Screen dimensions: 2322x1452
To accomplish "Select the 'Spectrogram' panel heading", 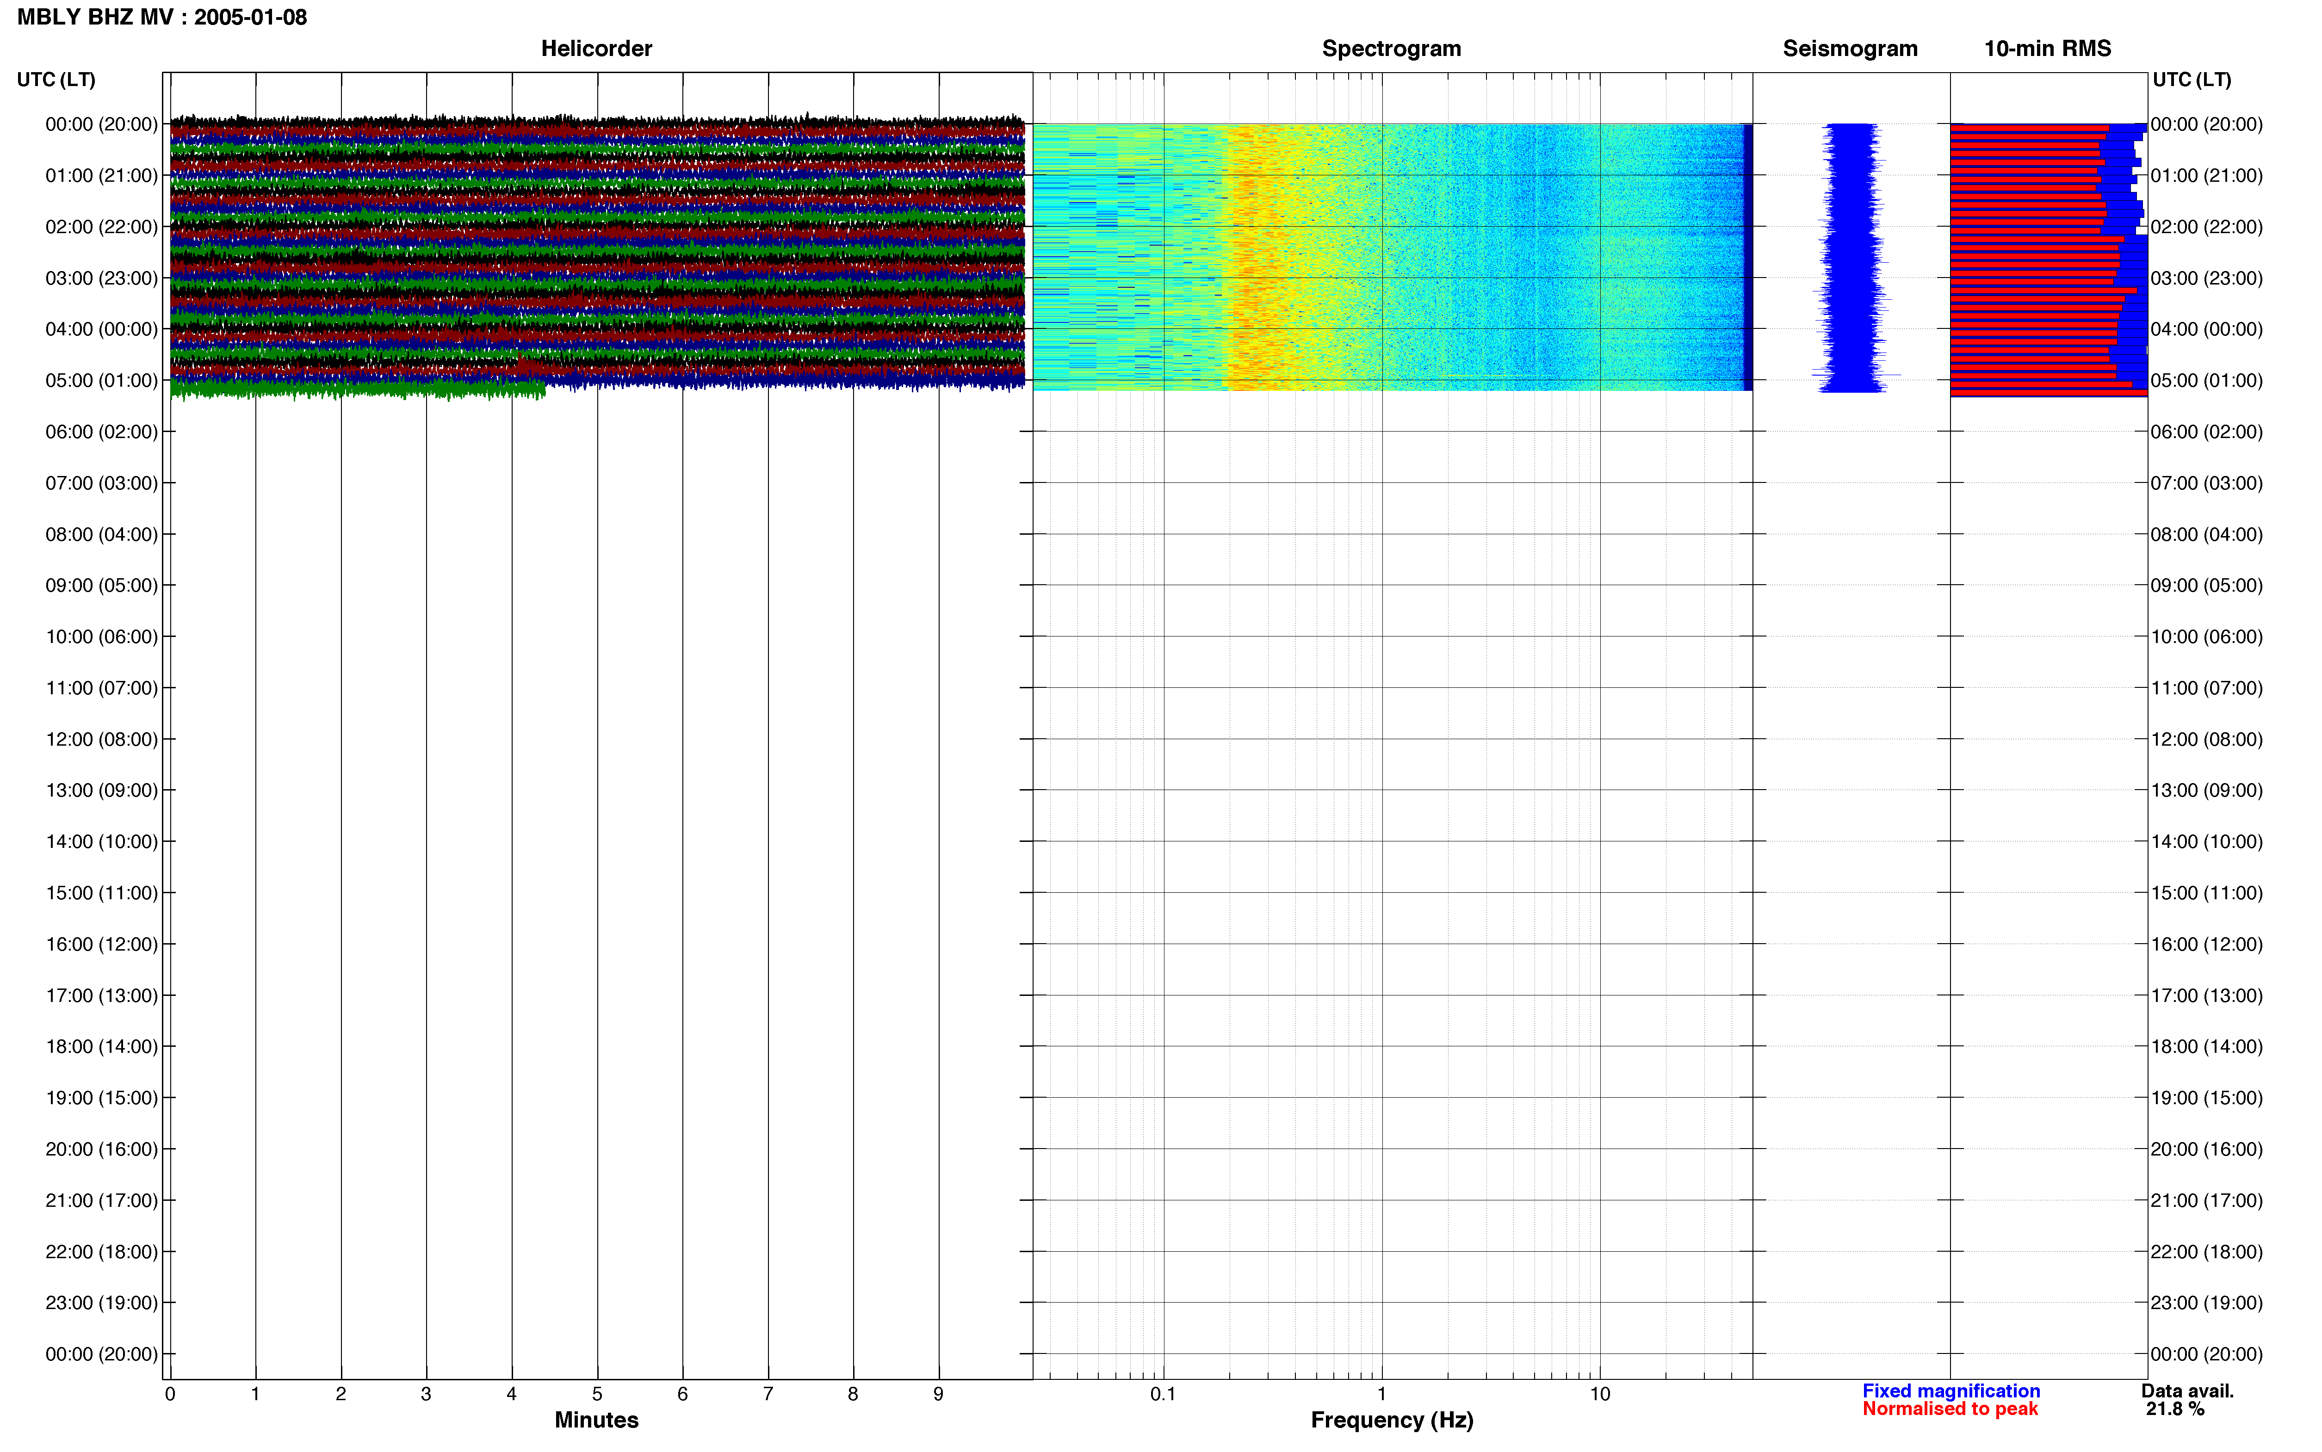I will point(1392,49).
